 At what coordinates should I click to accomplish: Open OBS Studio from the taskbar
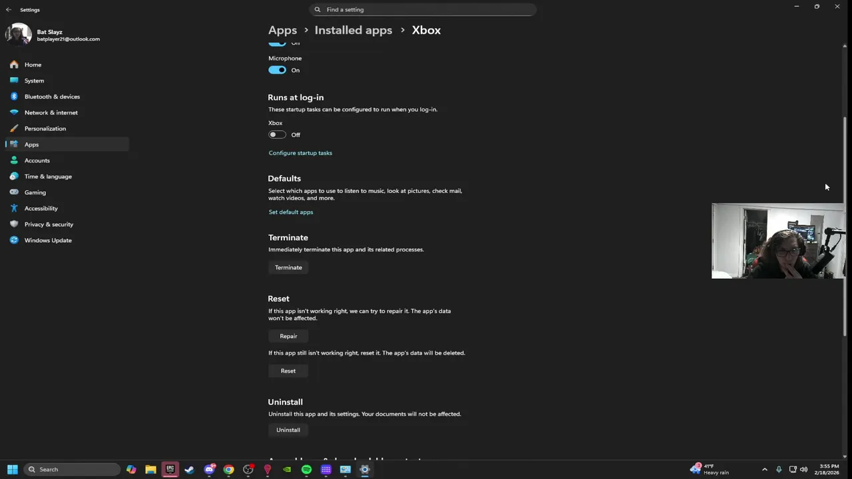pyautogui.click(x=248, y=469)
